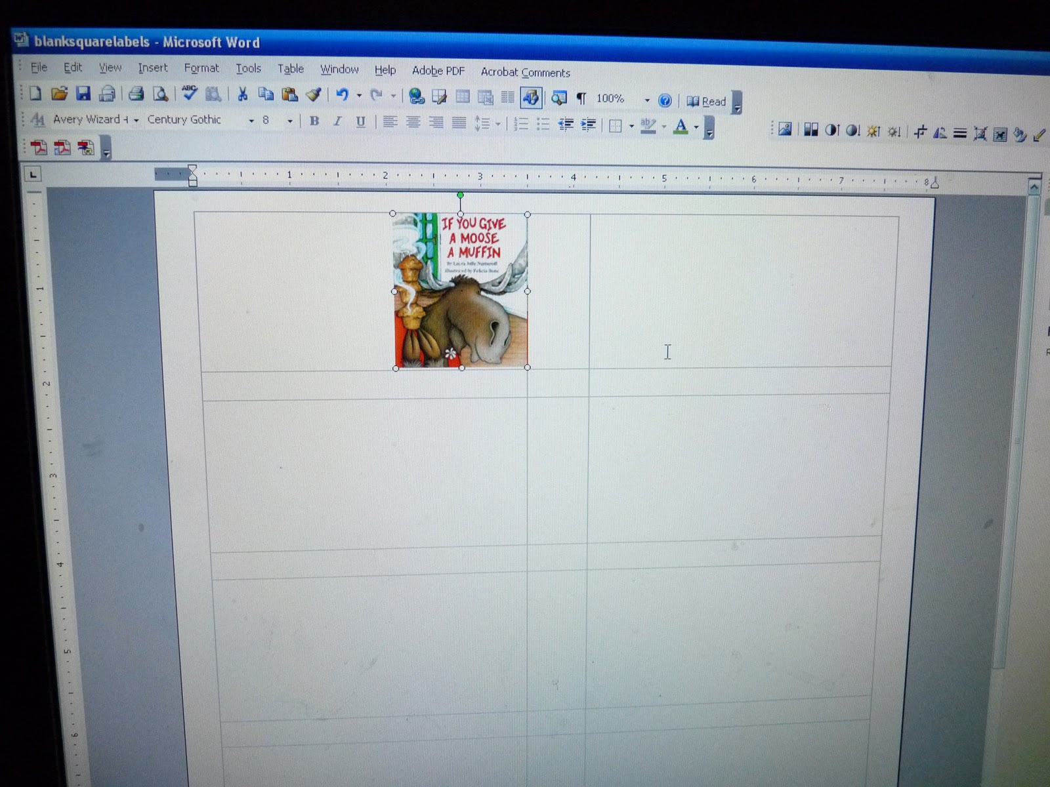Open the Insert menu
Image resolution: width=1050 pixels, height=787 pixels.
[152, 68]
